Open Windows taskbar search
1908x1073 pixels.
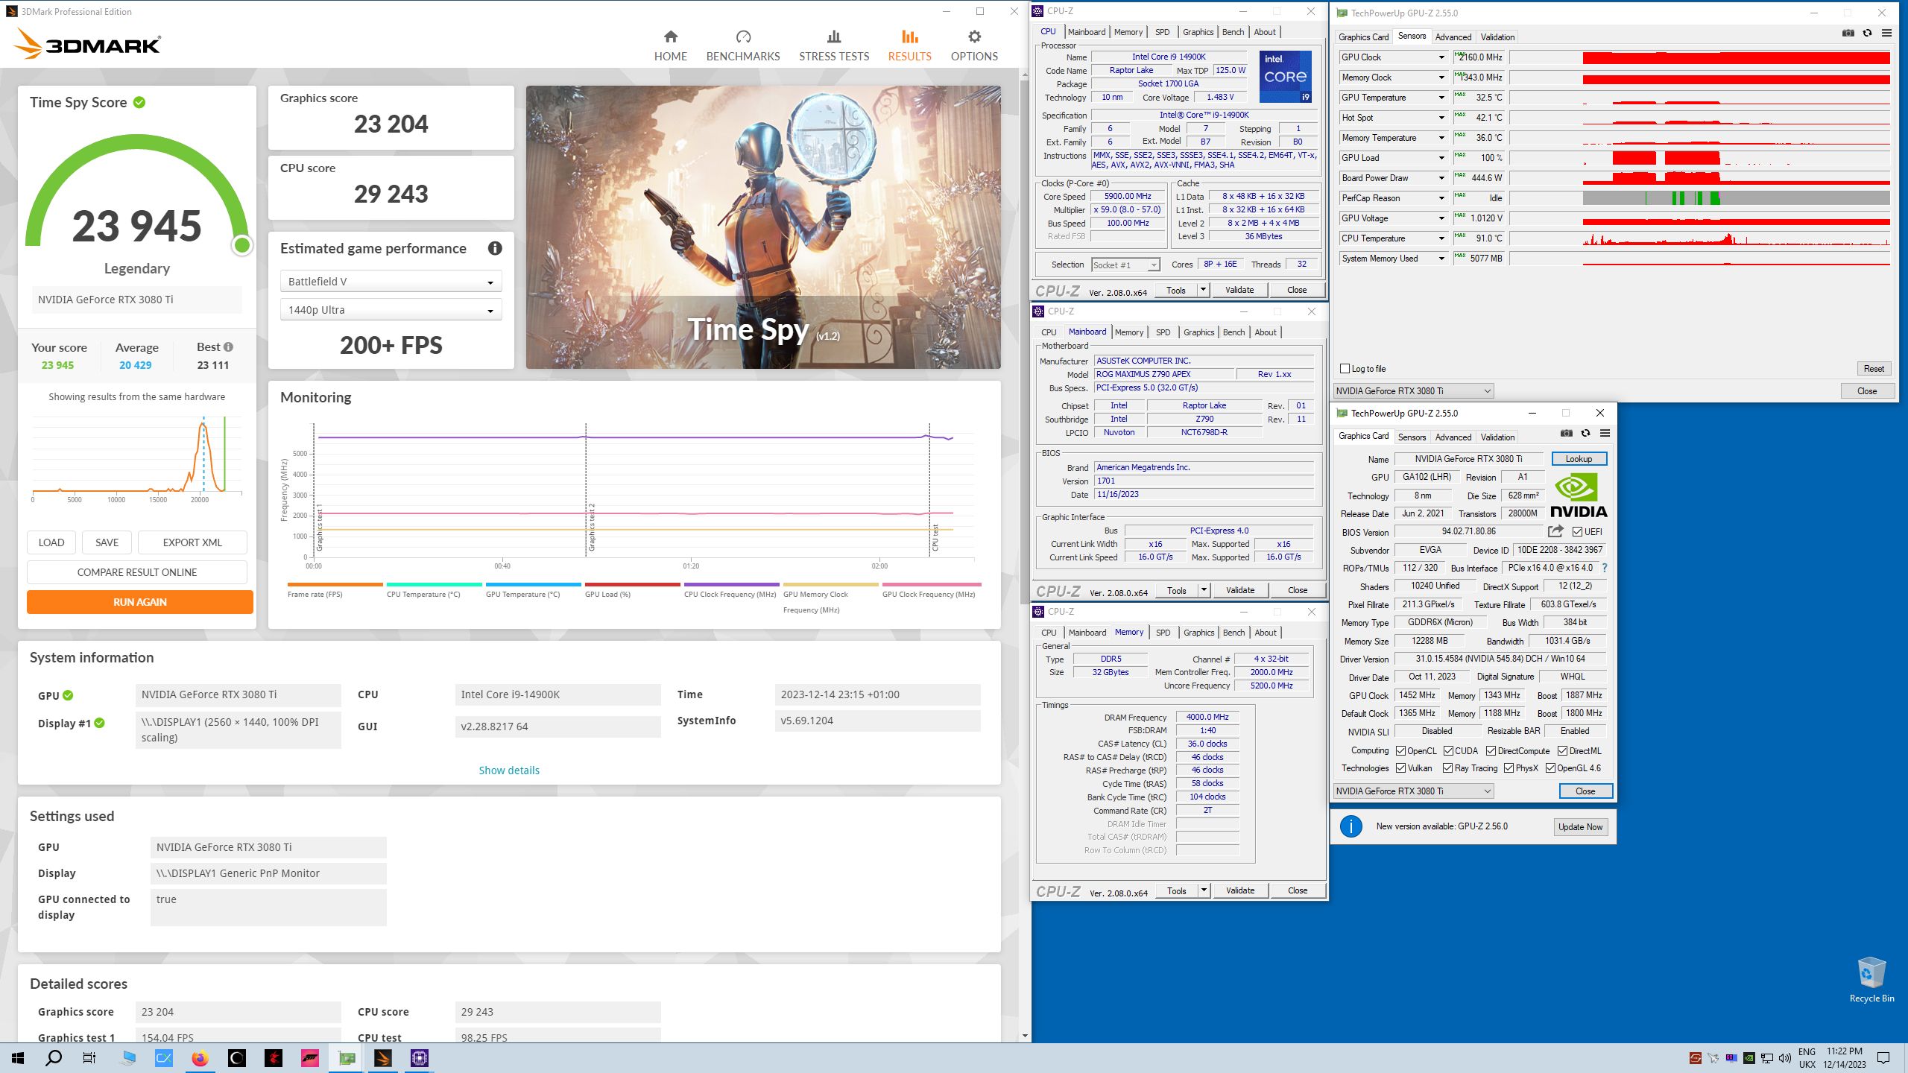pyautogui.click(x=54, y=1058)
